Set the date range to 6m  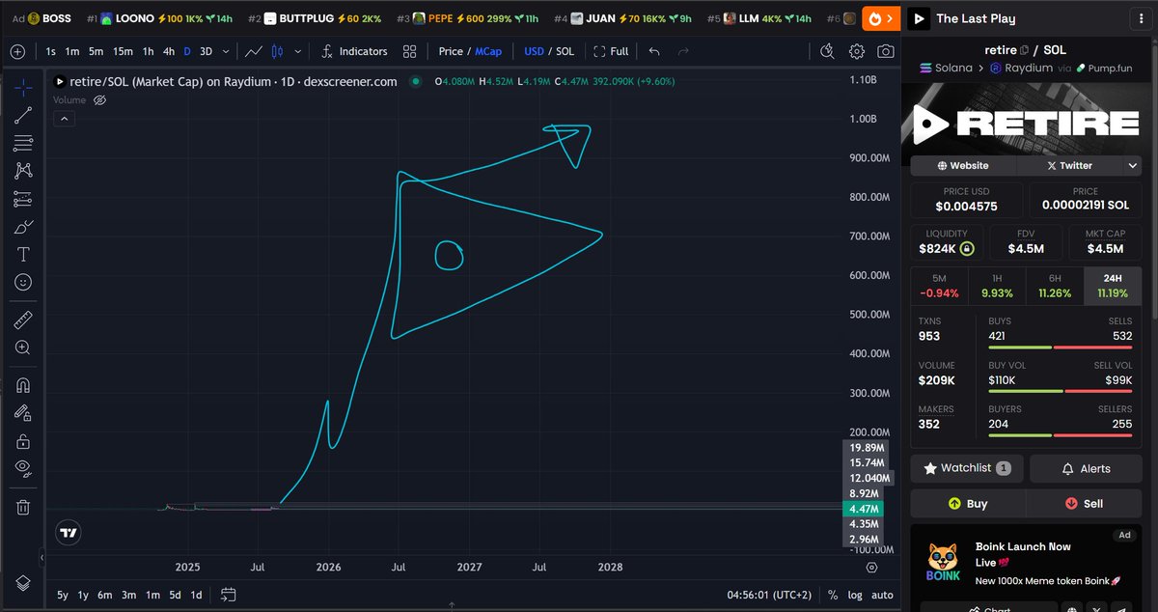point(104,595)
